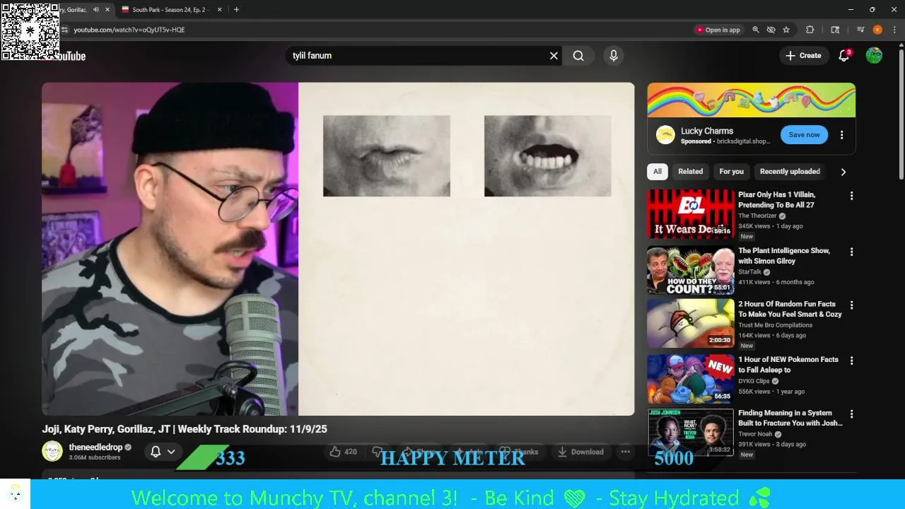Image resolution: width=905 pixels, height=509 pixels.
Task: Bookmark this page with the star icon
Action: pyautogui.click(x=786, y=30)
